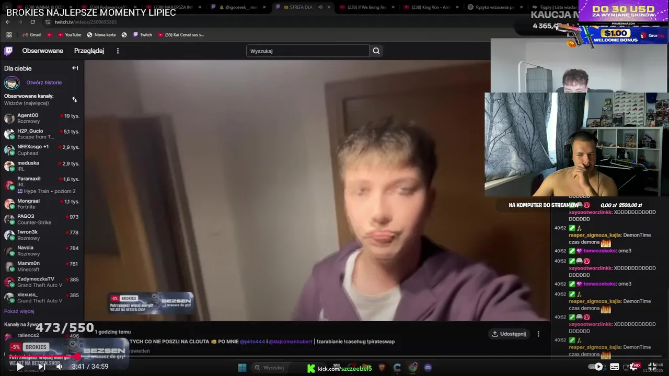Open H2P_Gucio channel in sidebar

(x=42, y=134)
